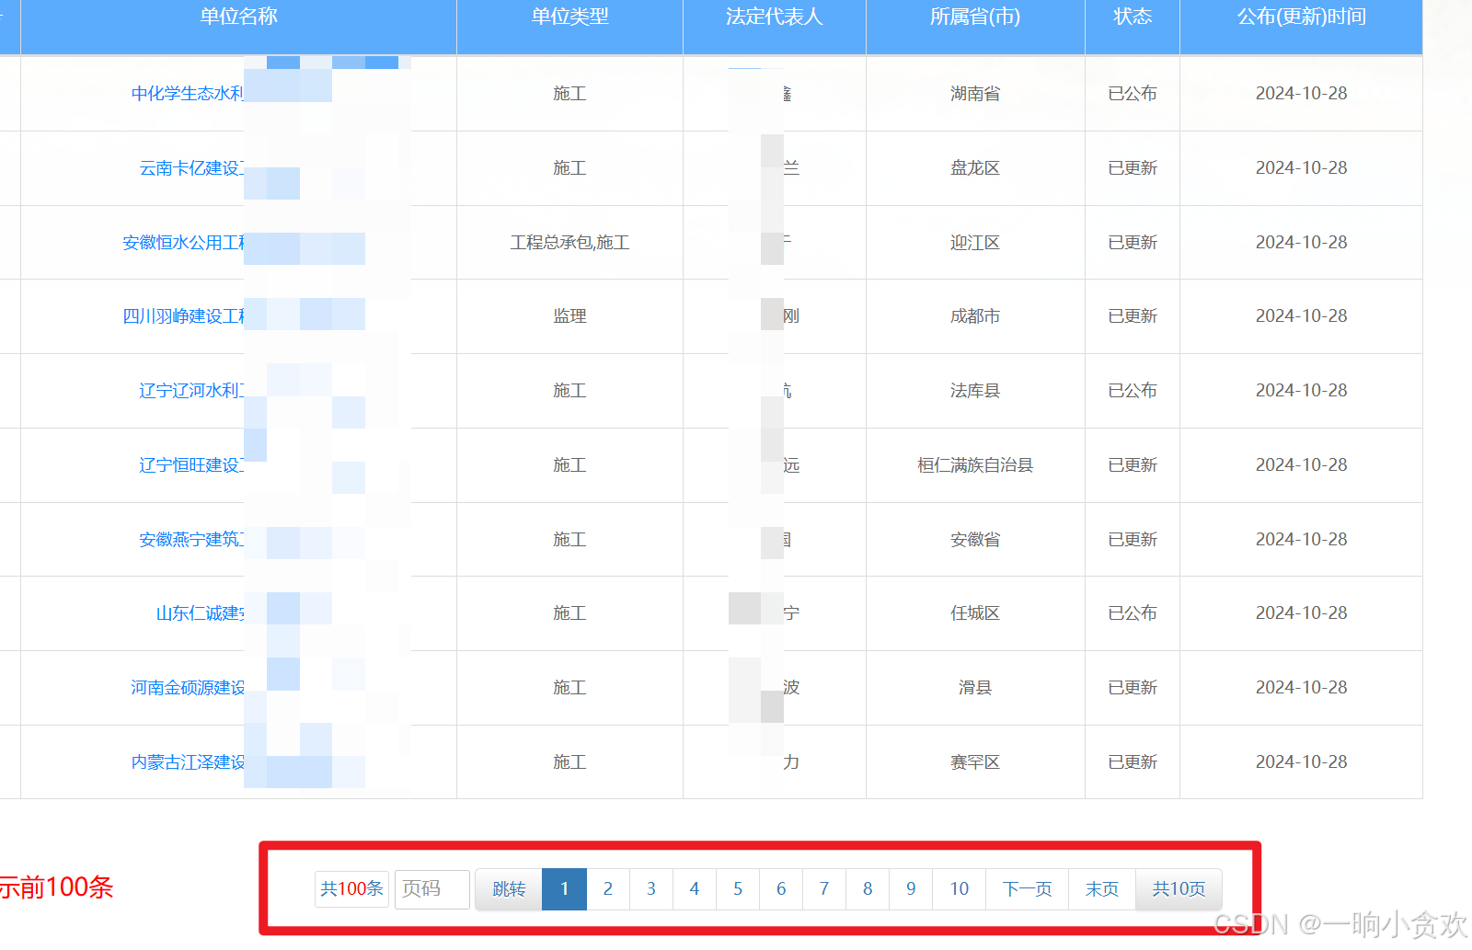1472x950 pixels.
Task: Click the 迎江区 region cell
Action: [x=975, y=243]
